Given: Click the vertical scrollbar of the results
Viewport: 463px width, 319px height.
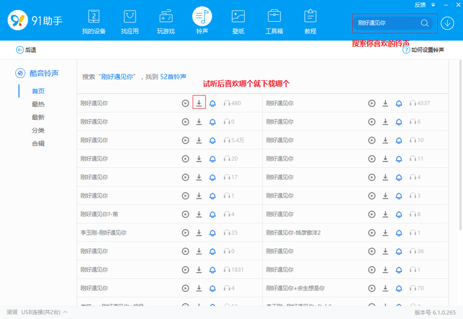Looking at the screenshot, I should tap(460, 145).
